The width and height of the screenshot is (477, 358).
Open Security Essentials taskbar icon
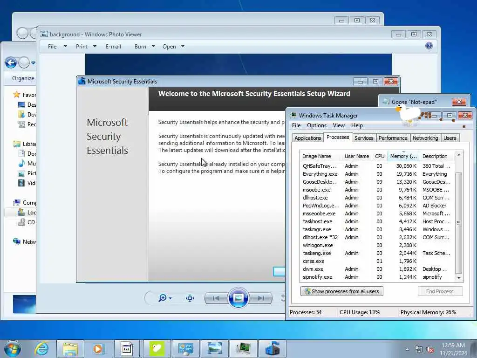point(272,349)
